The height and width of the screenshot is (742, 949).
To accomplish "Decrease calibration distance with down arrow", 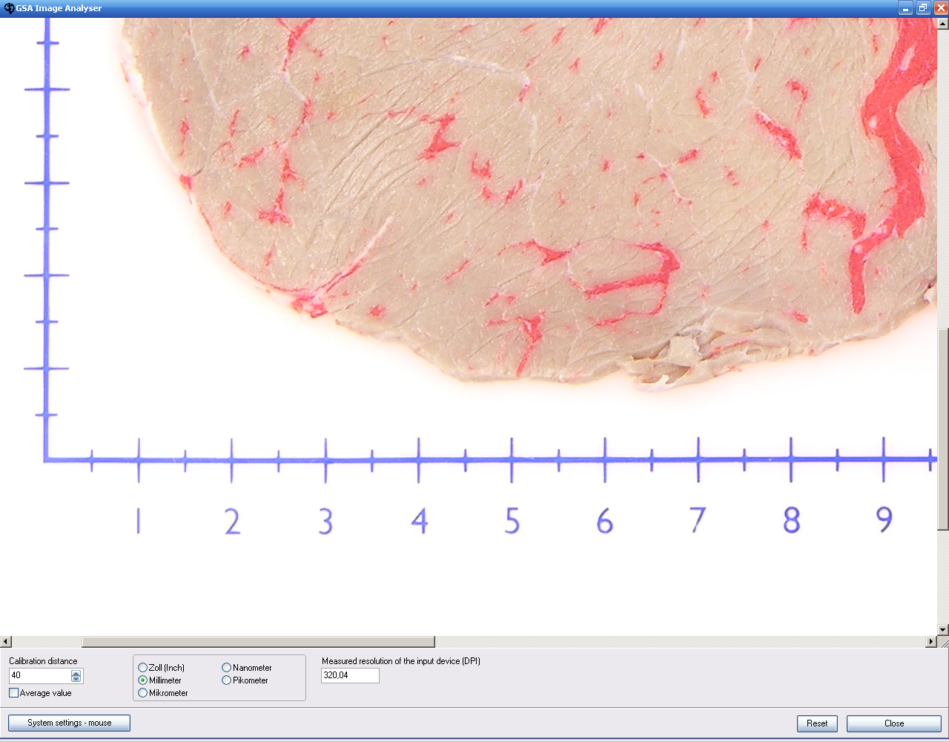I will (76, 679).
